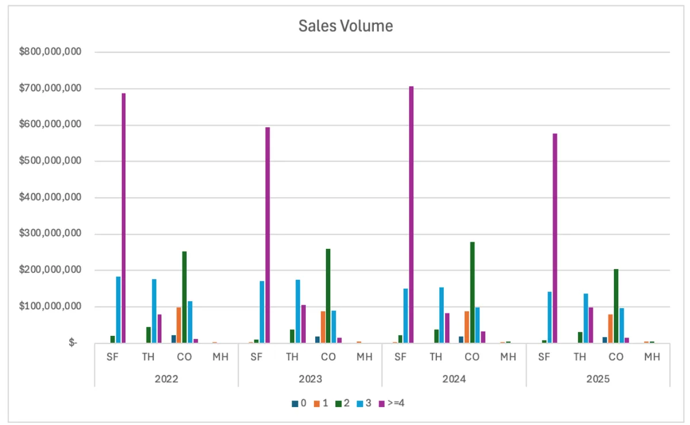Select the light blue TH bar for 2025
This screenshot has width=690, height=425.
point(585,318)
